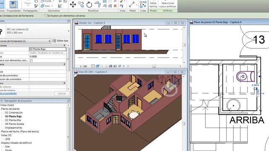The image size is (269, 151).
Task: Click the Corte geometry tool
Action: coord(46,1)
